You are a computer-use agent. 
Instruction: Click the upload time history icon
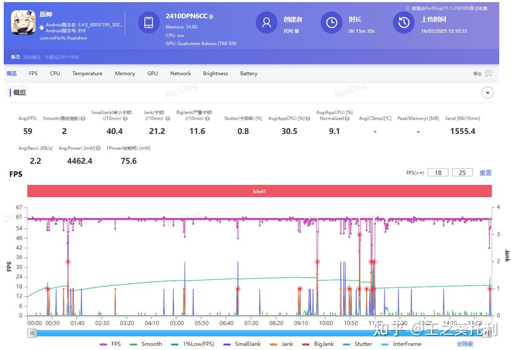click(404, 23)
